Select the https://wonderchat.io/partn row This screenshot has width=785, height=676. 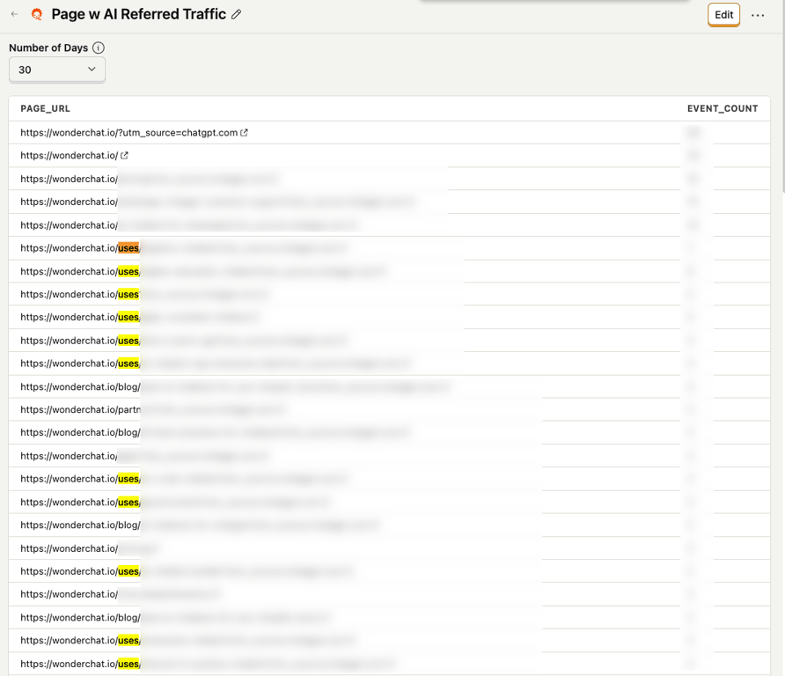(389, 409)
